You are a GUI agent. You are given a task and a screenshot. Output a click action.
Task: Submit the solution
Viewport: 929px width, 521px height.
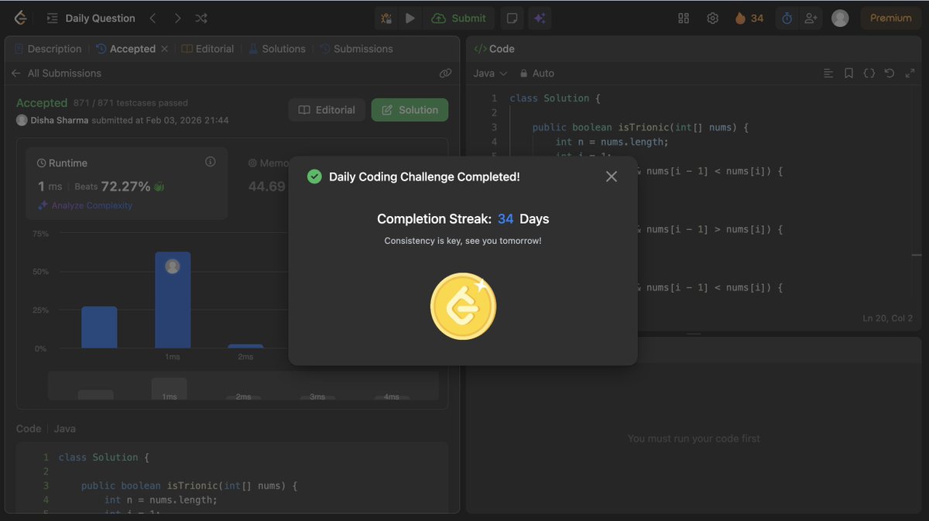pos(459,18)
